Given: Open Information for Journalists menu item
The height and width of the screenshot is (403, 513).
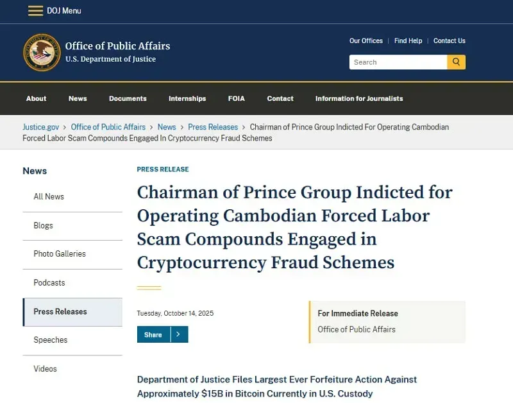Looking at the screenshot, I should pyautogui.click(x=359, y=99).
